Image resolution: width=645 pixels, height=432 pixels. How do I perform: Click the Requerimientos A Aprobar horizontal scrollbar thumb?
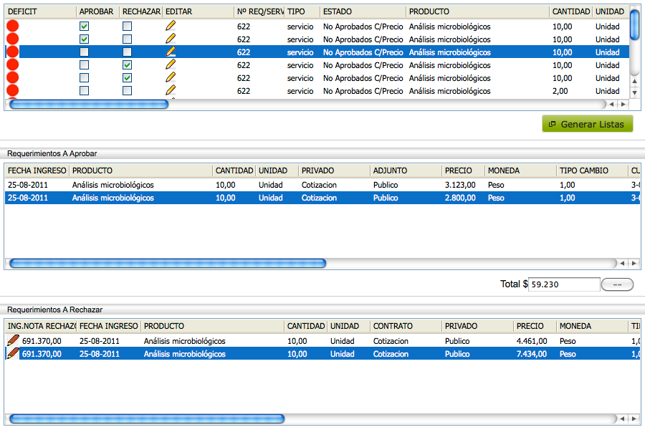[x=168, y=263]
